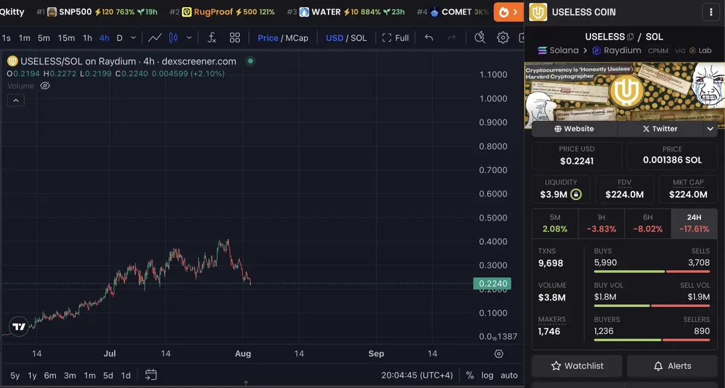Screen dimensions: 725x388
Task: Open the token Website link
Action: [574, 129]
